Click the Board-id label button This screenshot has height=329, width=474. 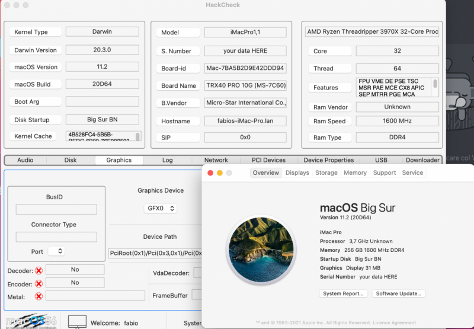coord(178,68)
